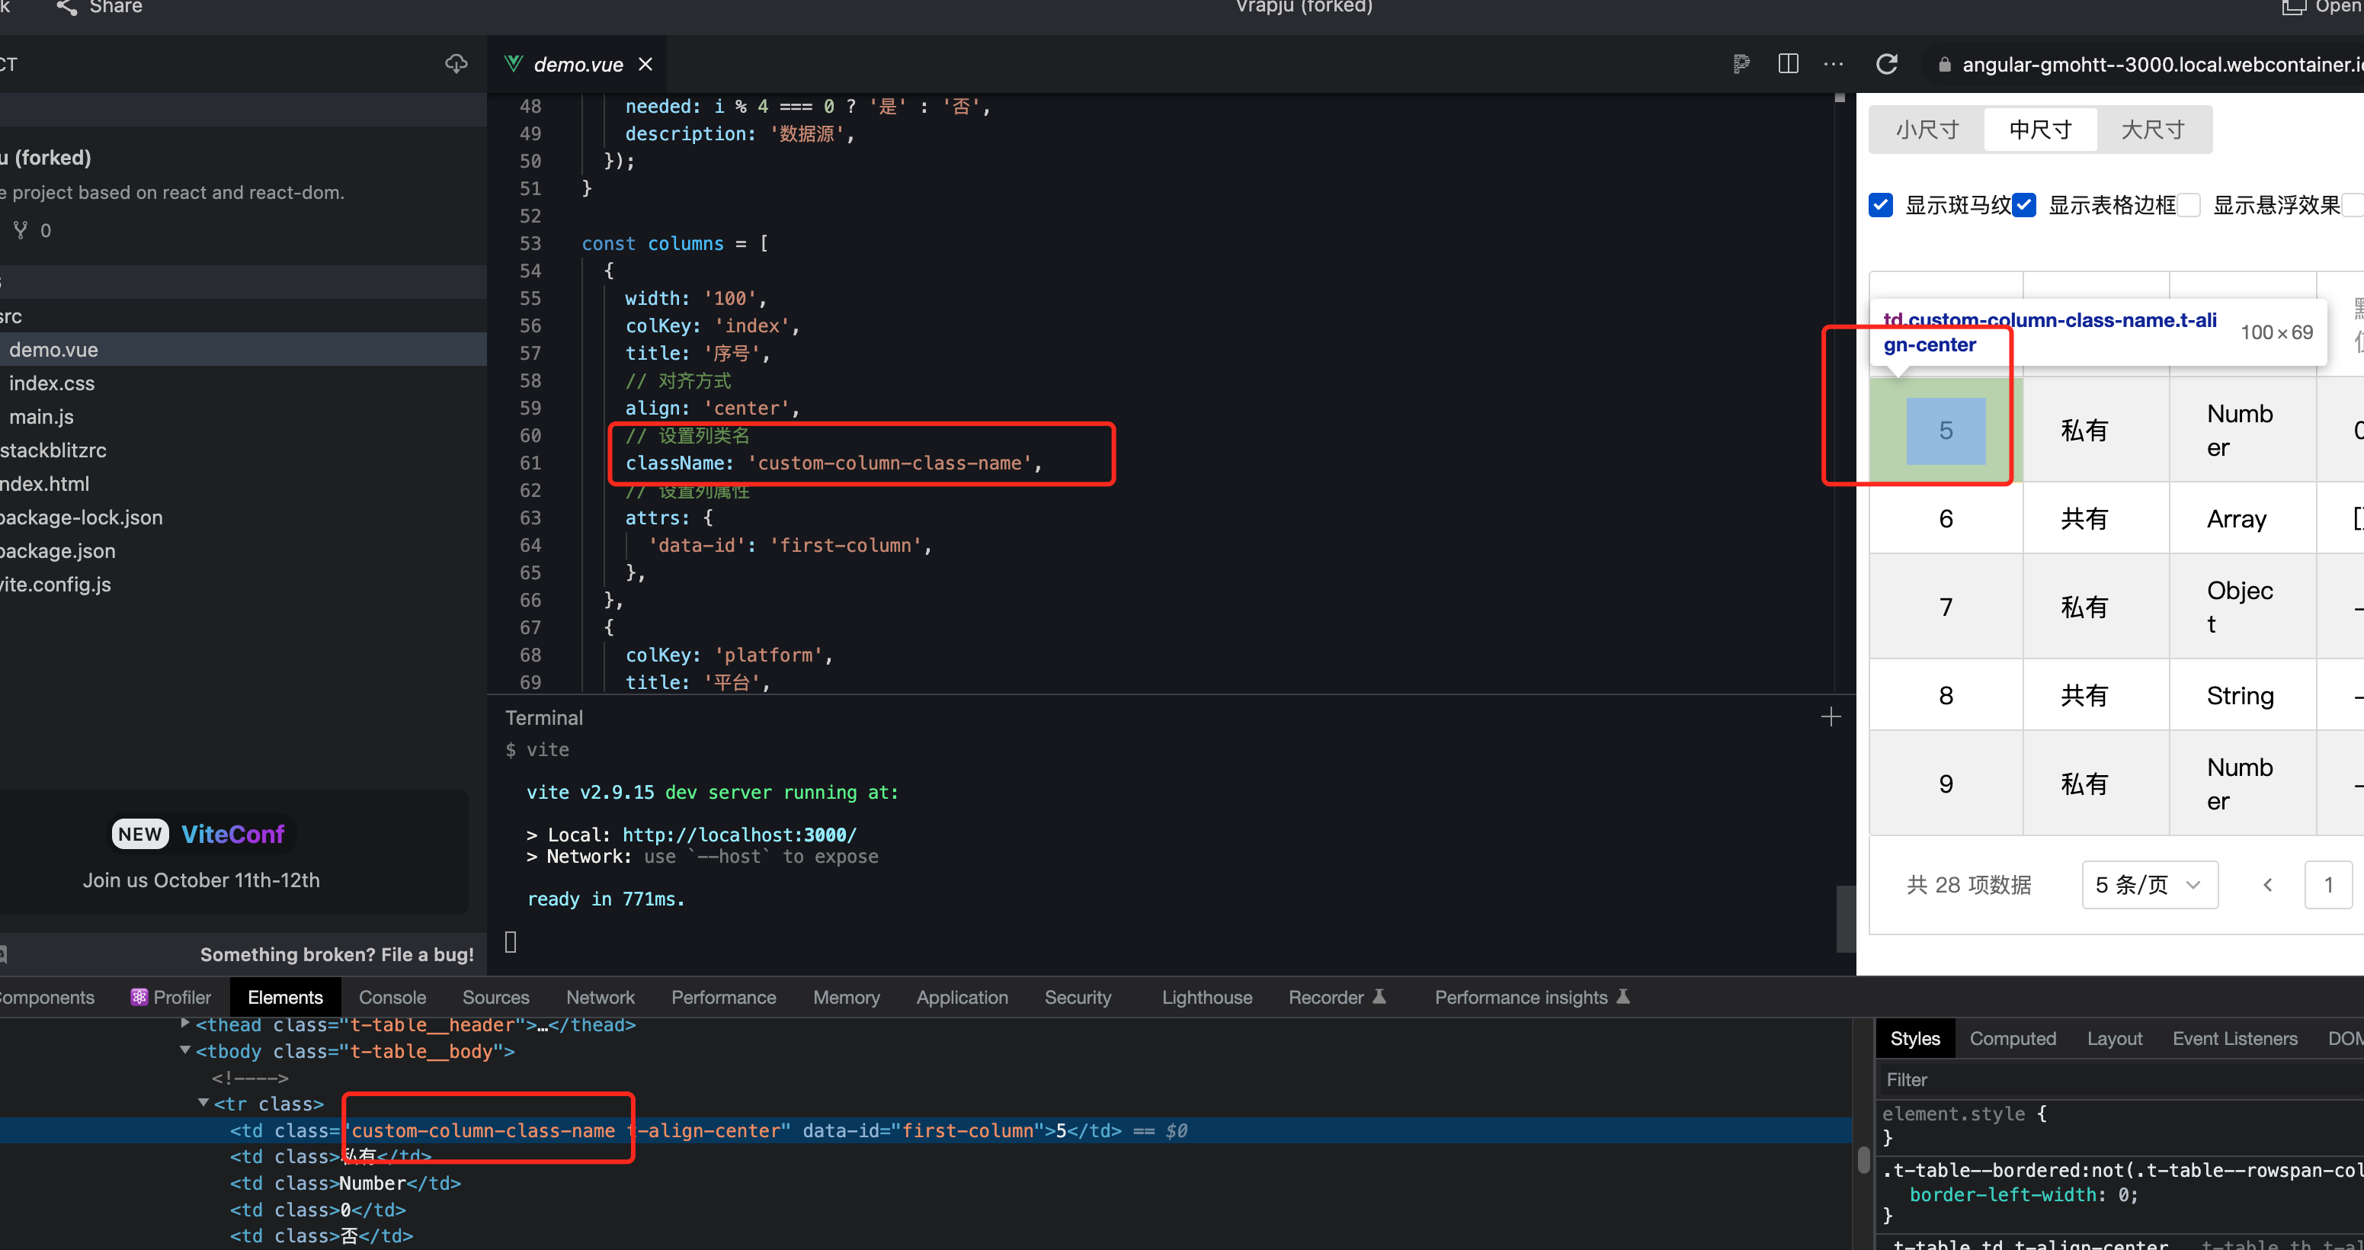Click the Vue icon on demo.vue tab
Viewport: 2364px width, 1250px height.
pyautogui.click(x=514, y=63)
